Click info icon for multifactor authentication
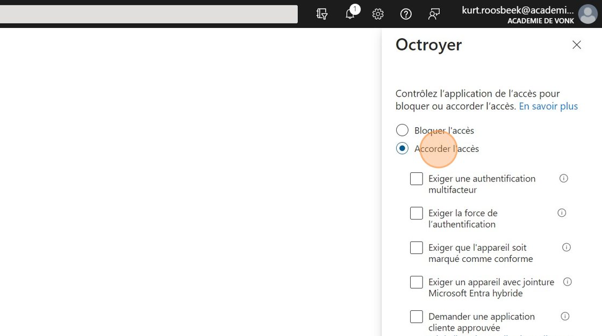The image size is (602, 336). (x=564, y=178)
